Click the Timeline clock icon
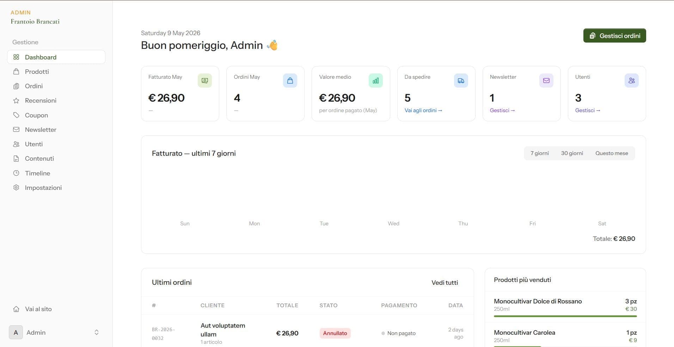The width and height of the screenshot is (674, 347). click(16, 173)
